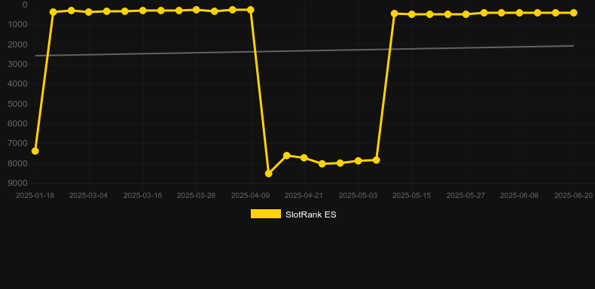The height and width of the screenshot is (289, 595).
Task: Toggle the SlotRank ES yellow legend swatch
Action: pos(266,214)
